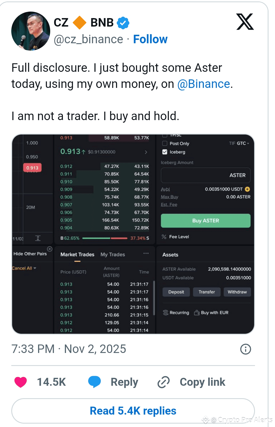Click the X logo icon
Viewport: 275px width, 427px height.
(x=245, y=22)
